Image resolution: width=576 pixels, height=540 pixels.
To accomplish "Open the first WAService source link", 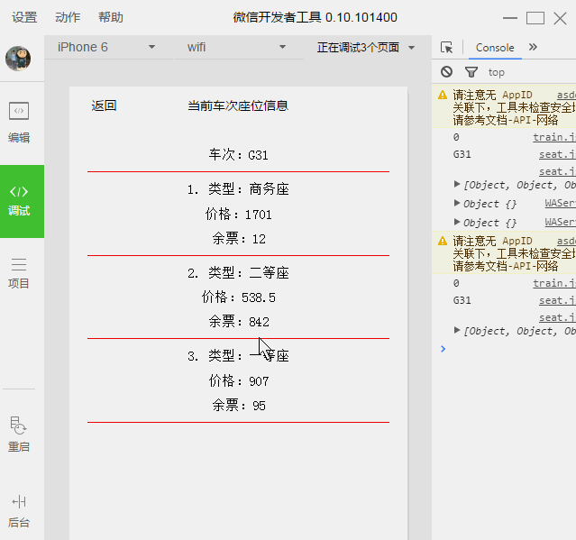I will pyautogui.click(x=560, y=203).
